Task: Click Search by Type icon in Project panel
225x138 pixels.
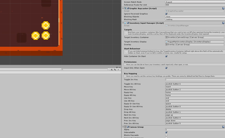Action: coord(111,70)
